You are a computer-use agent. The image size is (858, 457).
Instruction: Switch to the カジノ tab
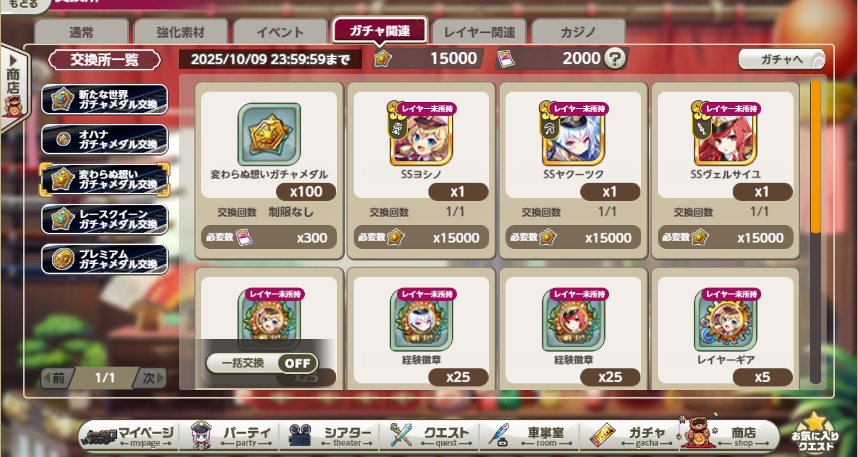[x=578, y=32]
